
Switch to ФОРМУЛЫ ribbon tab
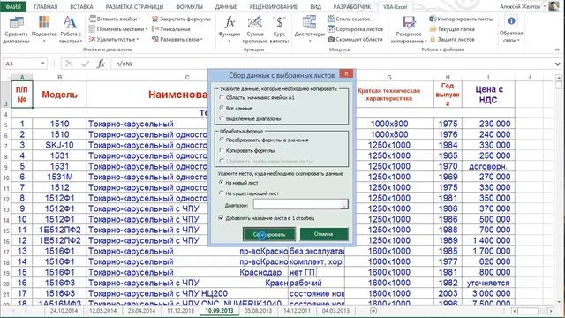[x=189, y=6]
